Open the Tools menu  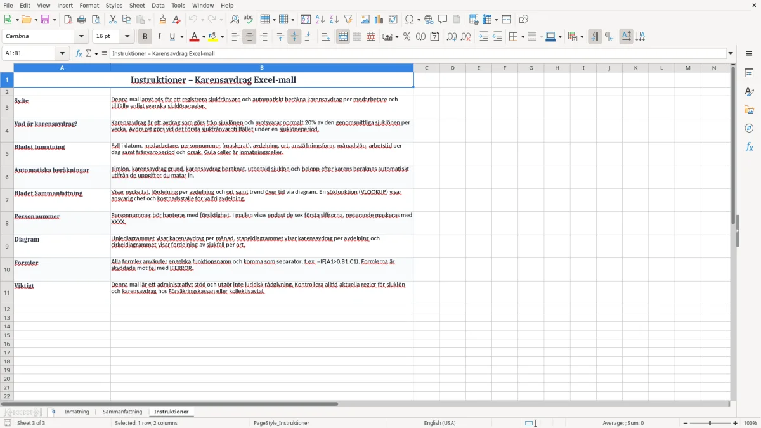point(178,5)
